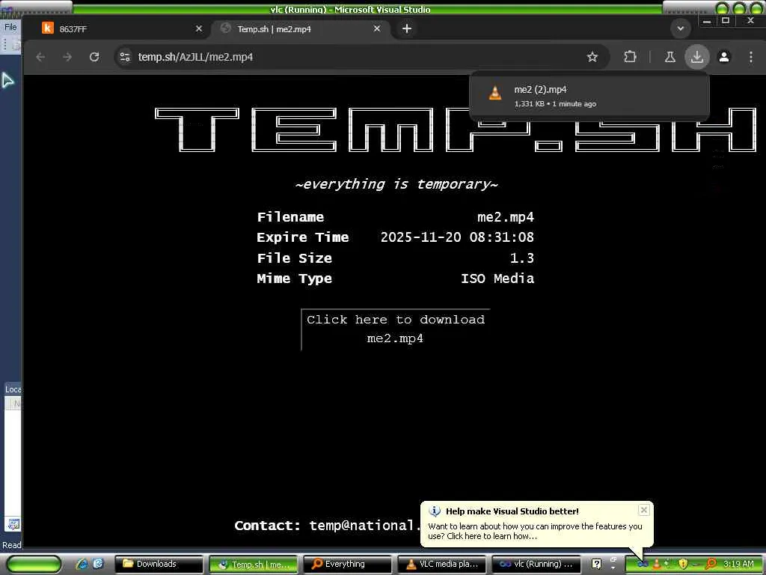Image resolution: width=766 pixels, height=575 pixels.
Task: Select the Temp.sh | me2.mp4 tab
Action: coord(298,29)
